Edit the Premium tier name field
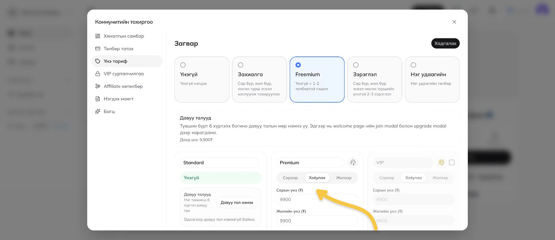Image resolution: width=555 pixels, height=240 pixels. (x=311, y=162)
